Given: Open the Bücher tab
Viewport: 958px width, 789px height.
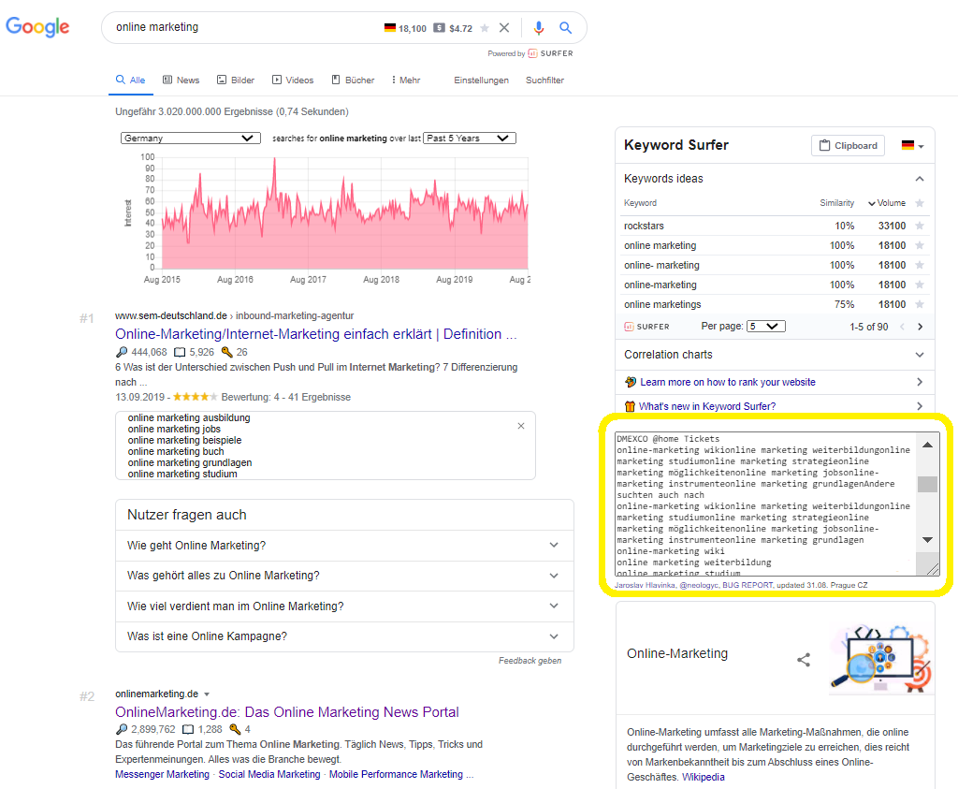Looking at the screenshot, I should click(x=353, y=80).
